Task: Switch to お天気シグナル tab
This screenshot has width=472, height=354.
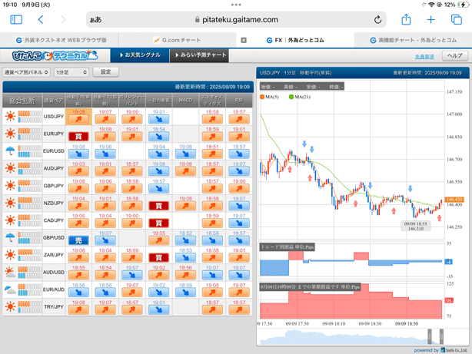Action: (x=141, y=55)
